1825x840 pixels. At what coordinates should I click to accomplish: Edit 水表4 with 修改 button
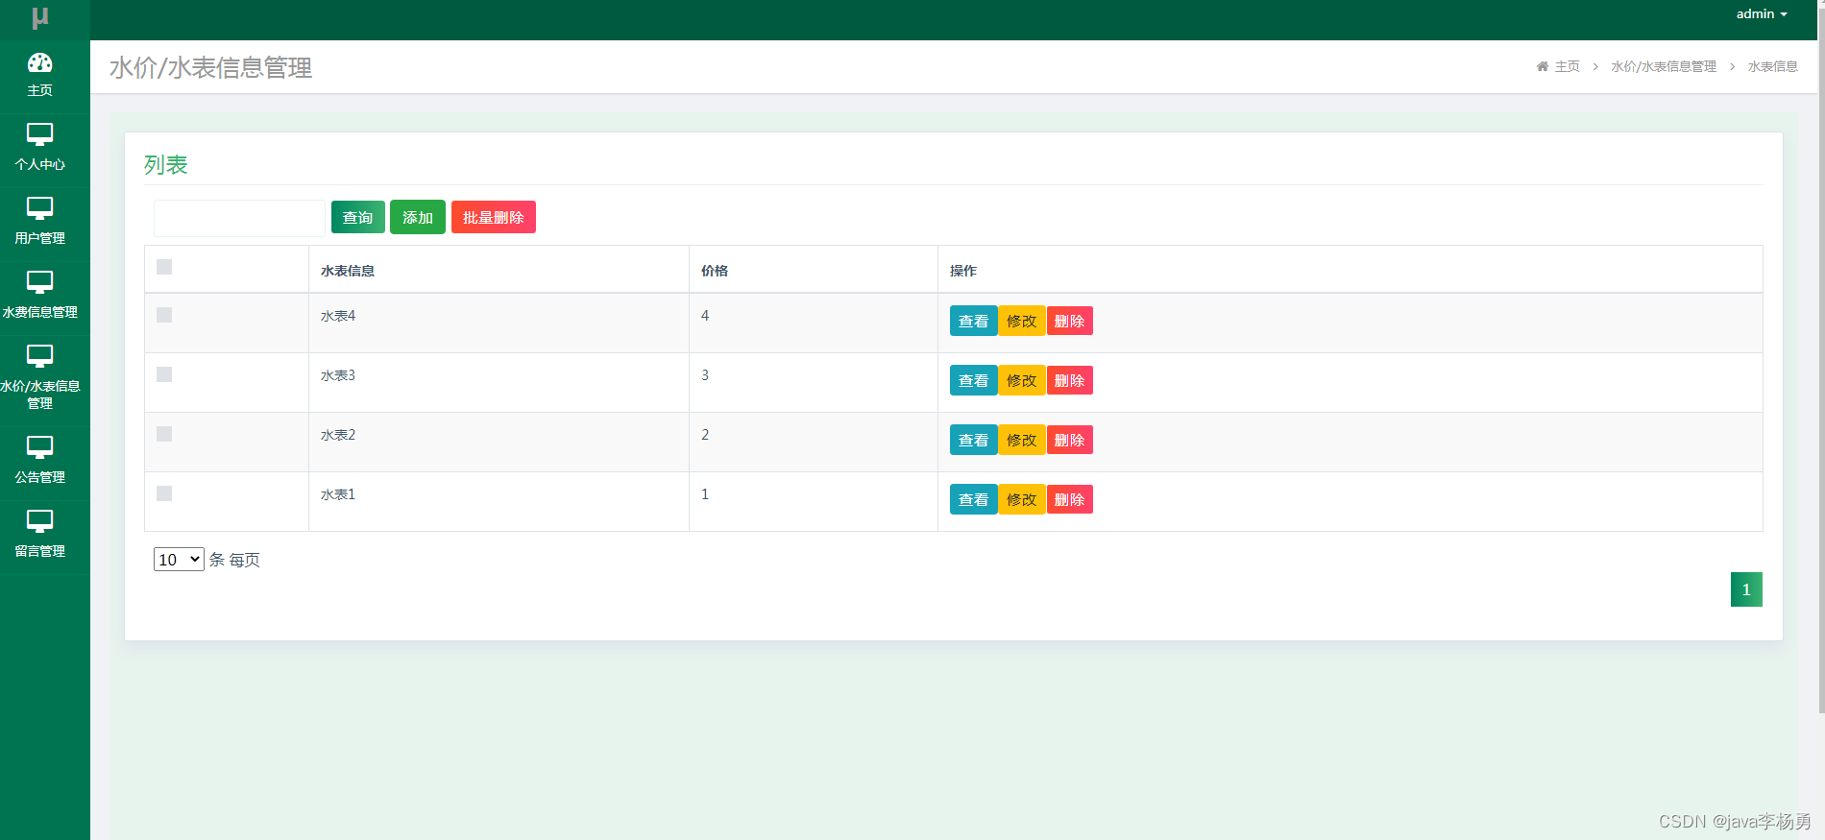coord(1022,321)
